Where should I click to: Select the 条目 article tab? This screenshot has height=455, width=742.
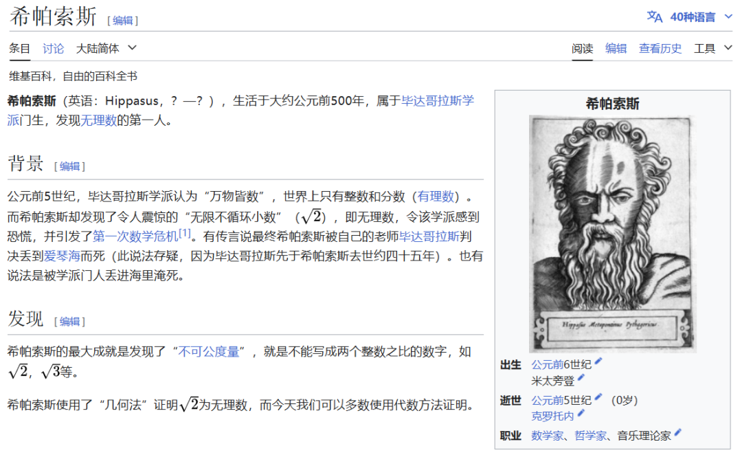(x=19, y=48)
